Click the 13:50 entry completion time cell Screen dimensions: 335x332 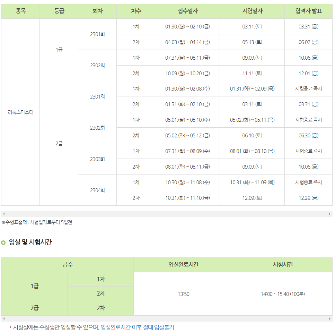pos(184,293)
